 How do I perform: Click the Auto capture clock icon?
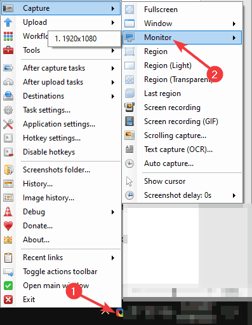pos(129,163)
